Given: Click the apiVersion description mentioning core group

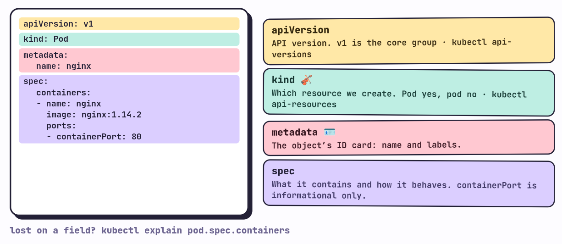Looking at the screenshot, I should pos(391,48).
